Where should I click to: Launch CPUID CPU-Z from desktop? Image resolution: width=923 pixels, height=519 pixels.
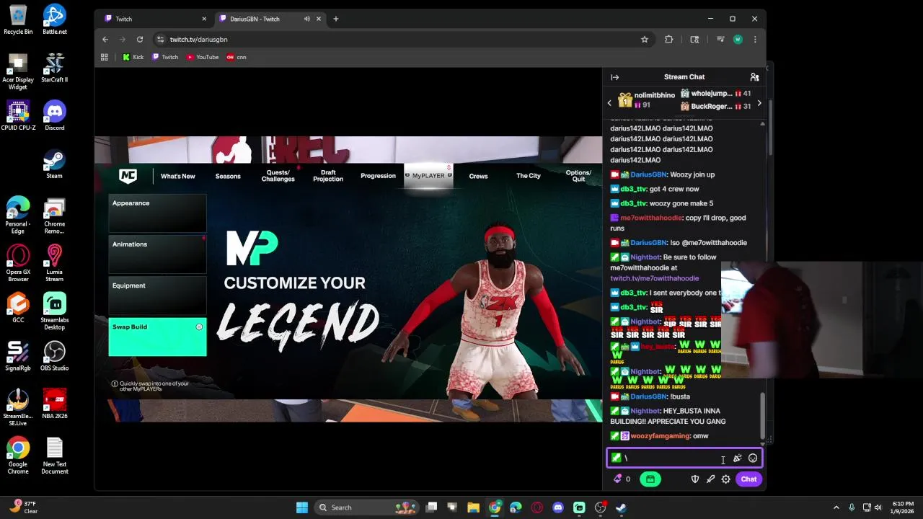18,115
